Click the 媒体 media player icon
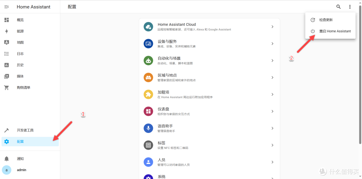Screen dimensions: 362x179 click(6, 76)
